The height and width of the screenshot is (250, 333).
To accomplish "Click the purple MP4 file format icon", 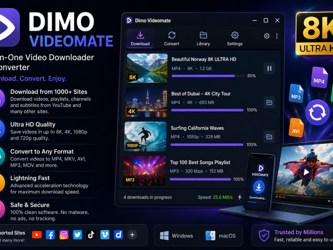I will tap(319, 77).
